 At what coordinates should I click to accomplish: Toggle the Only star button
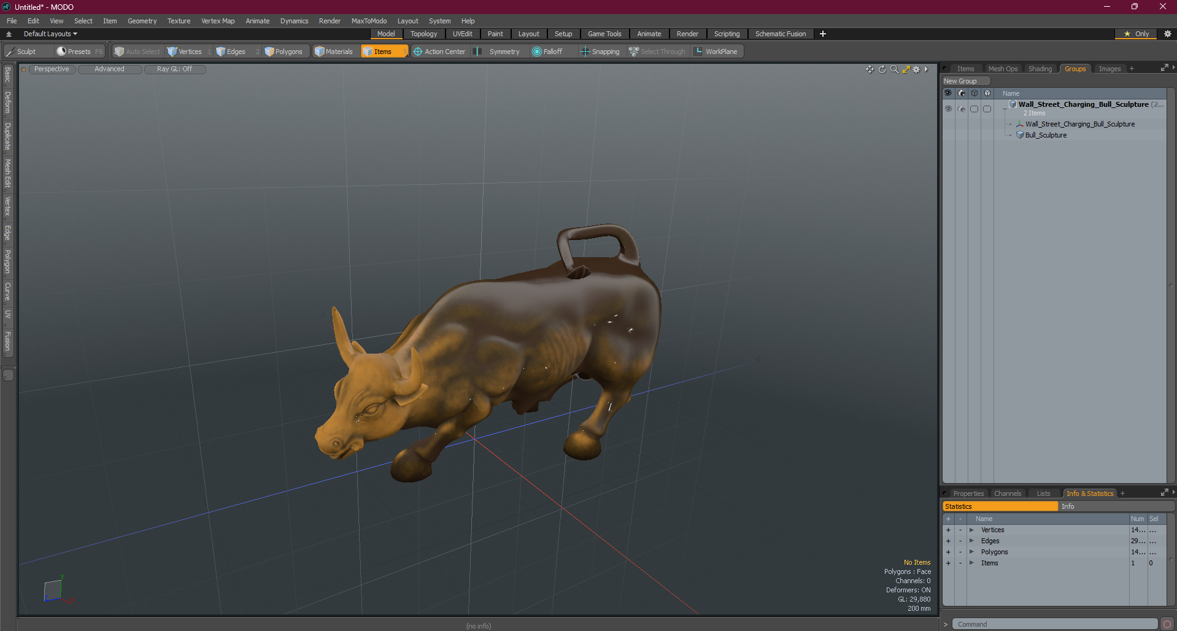coord(1136,34)
